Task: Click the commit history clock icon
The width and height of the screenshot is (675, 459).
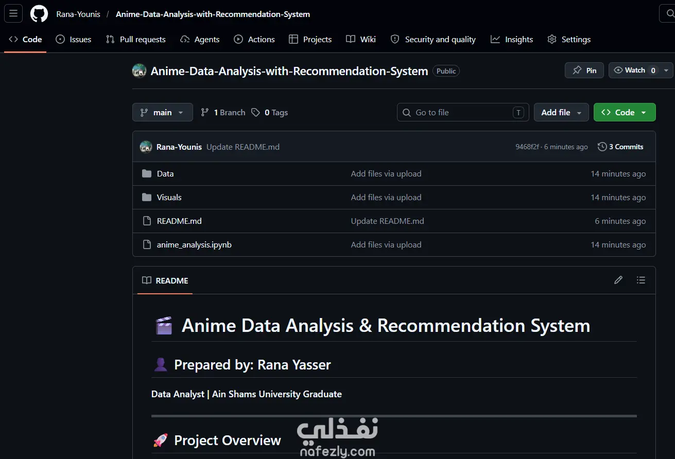Action: (x=602, y=147)
